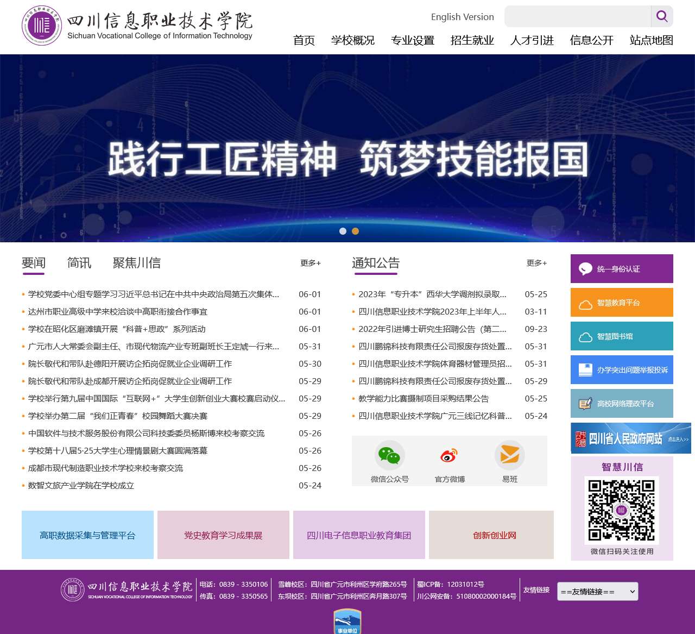This screenshot has width=695, height=634.
Task: Switch to the 简讯 news tab
Action: click(79, 263)
